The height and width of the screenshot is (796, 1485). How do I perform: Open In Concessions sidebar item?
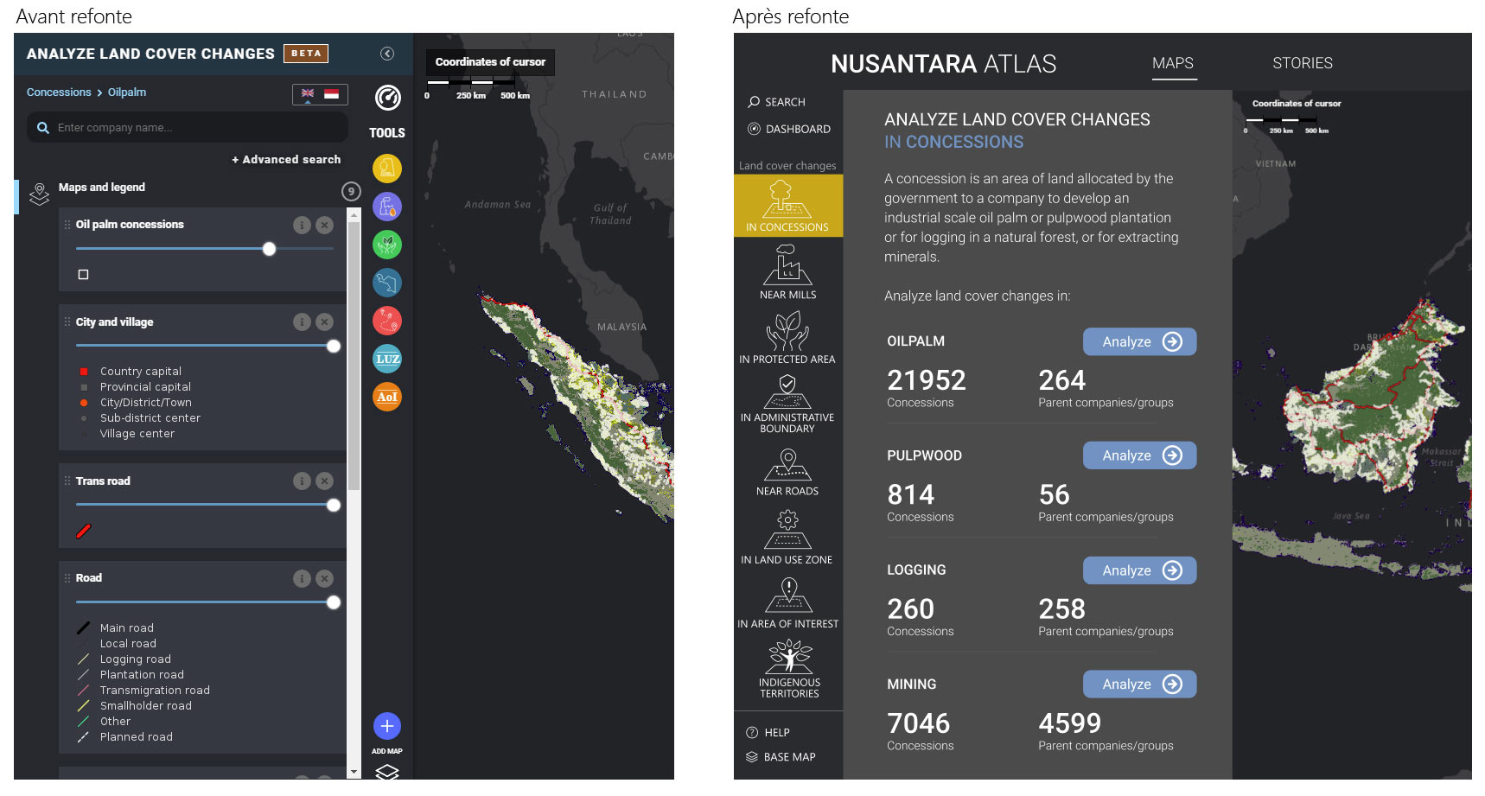pos(787,206)
